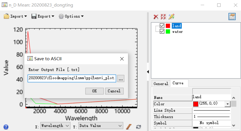Open the Y axis Data Value dropdown

click(101, 126)
